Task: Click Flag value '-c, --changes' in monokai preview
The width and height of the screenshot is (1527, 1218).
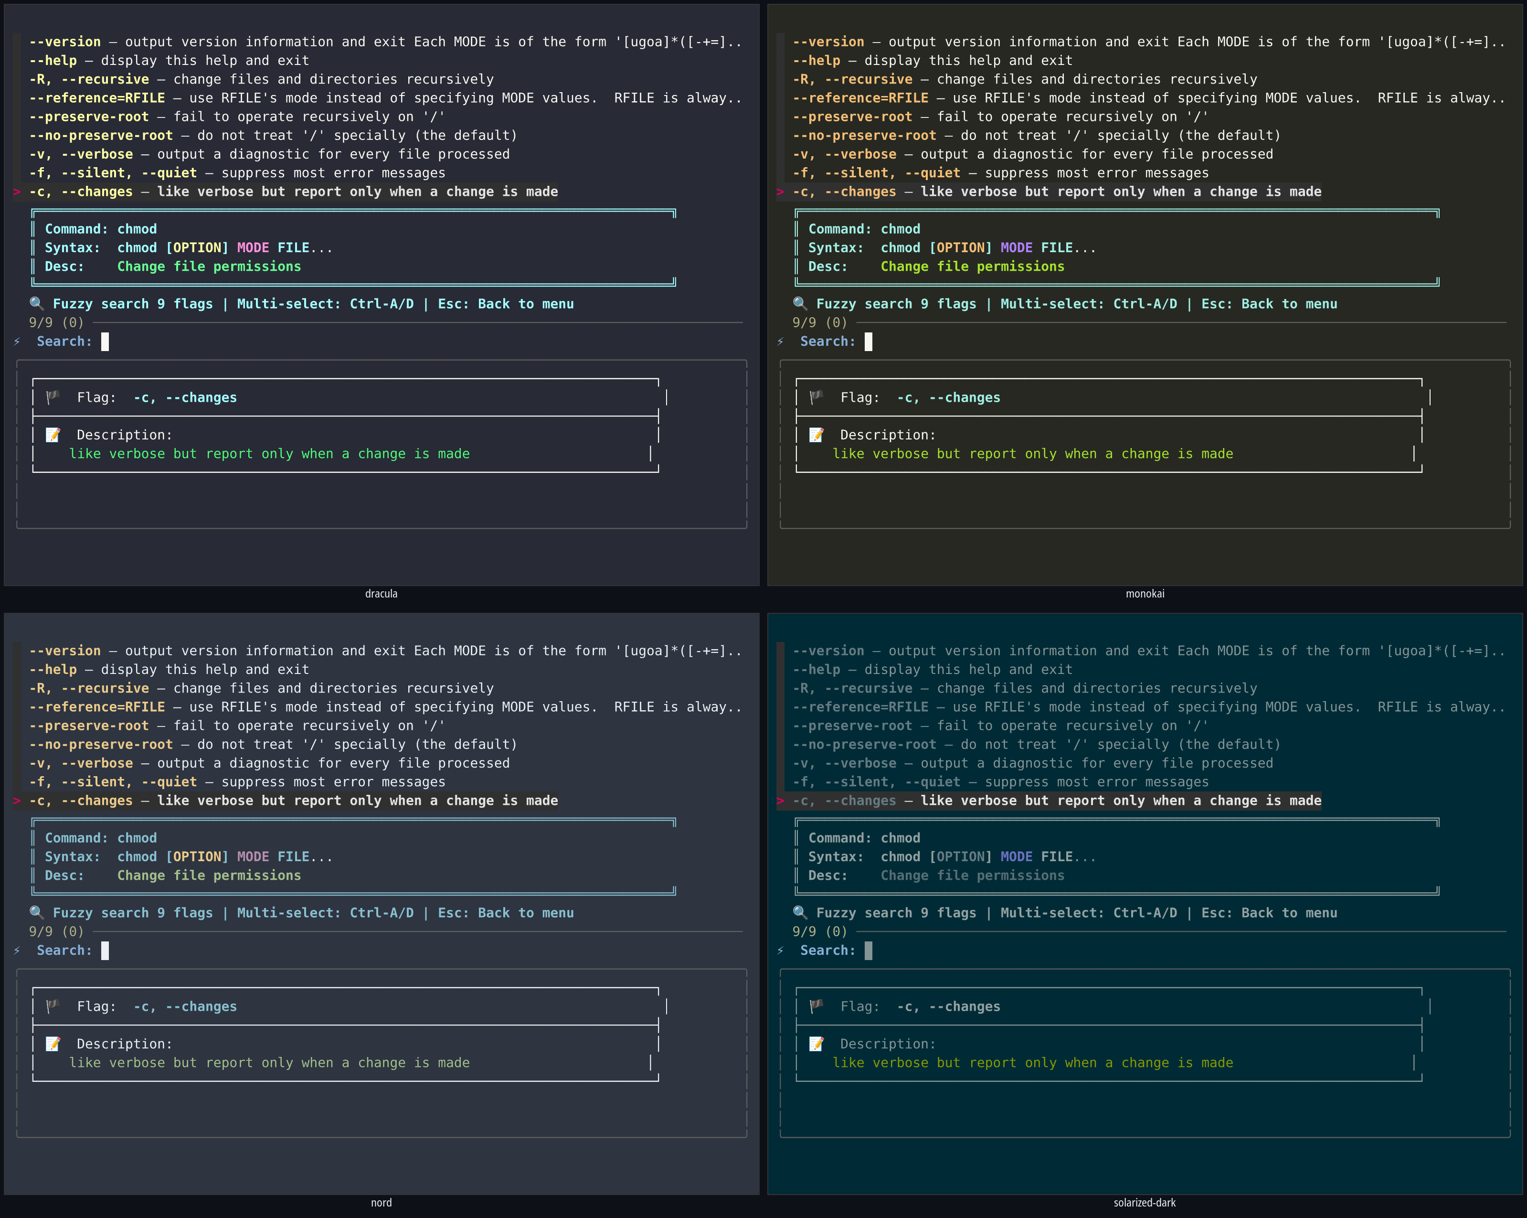Action: 948,397
